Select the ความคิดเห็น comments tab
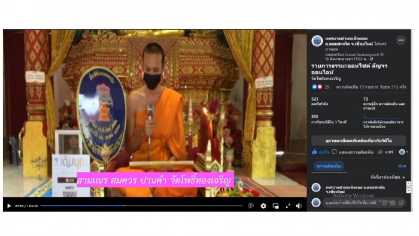 tap(329, 166)
